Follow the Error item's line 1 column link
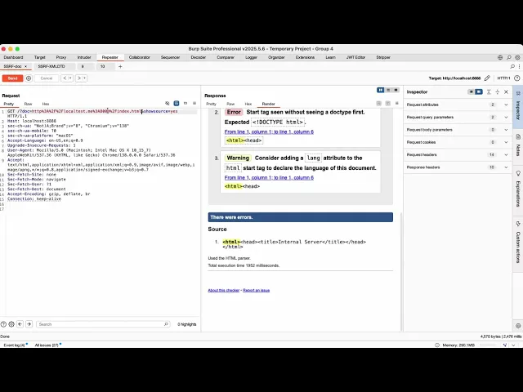 click(x=269, y=132)
